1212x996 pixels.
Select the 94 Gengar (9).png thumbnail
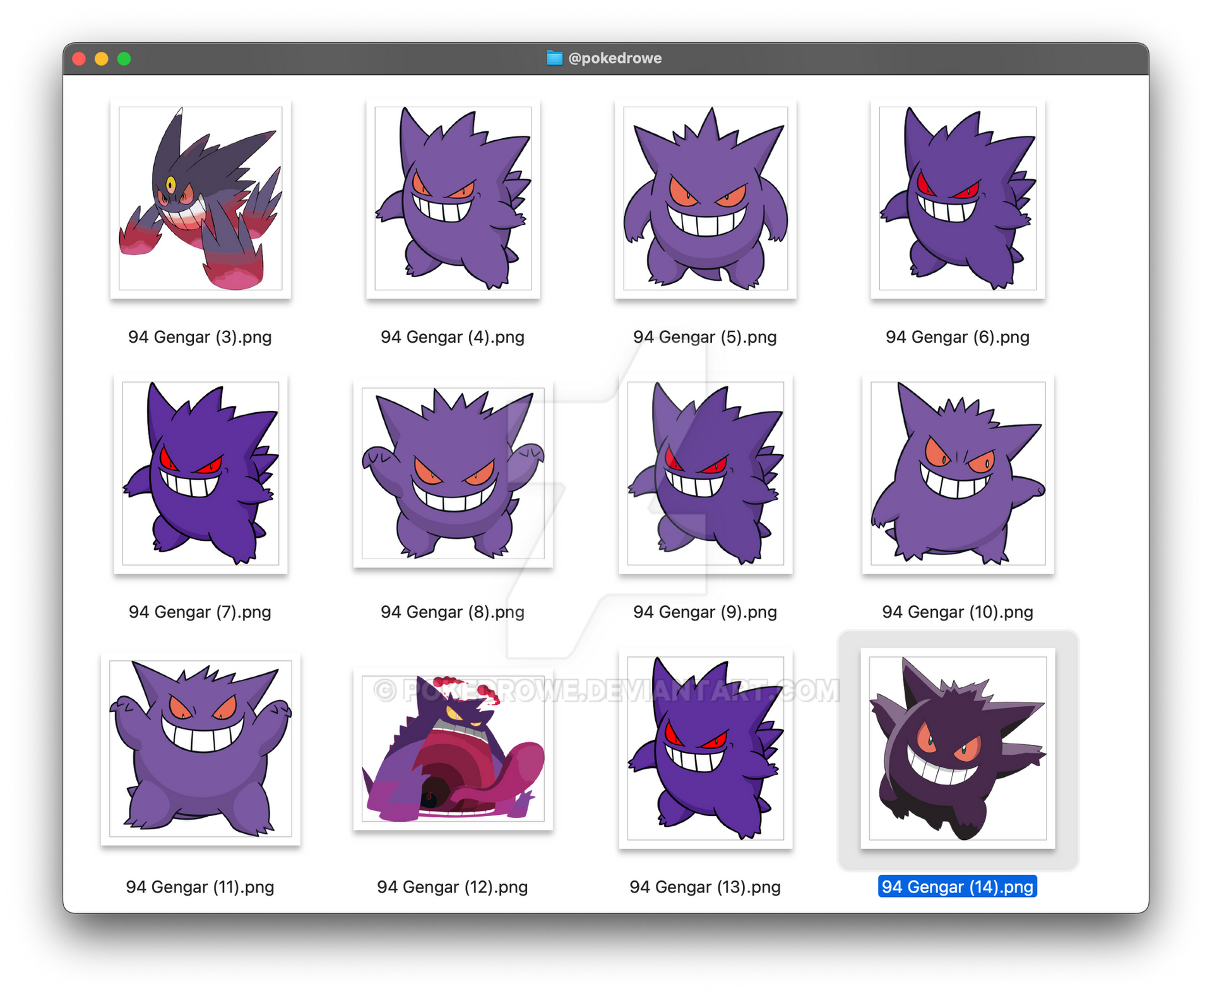click(705, 473)
